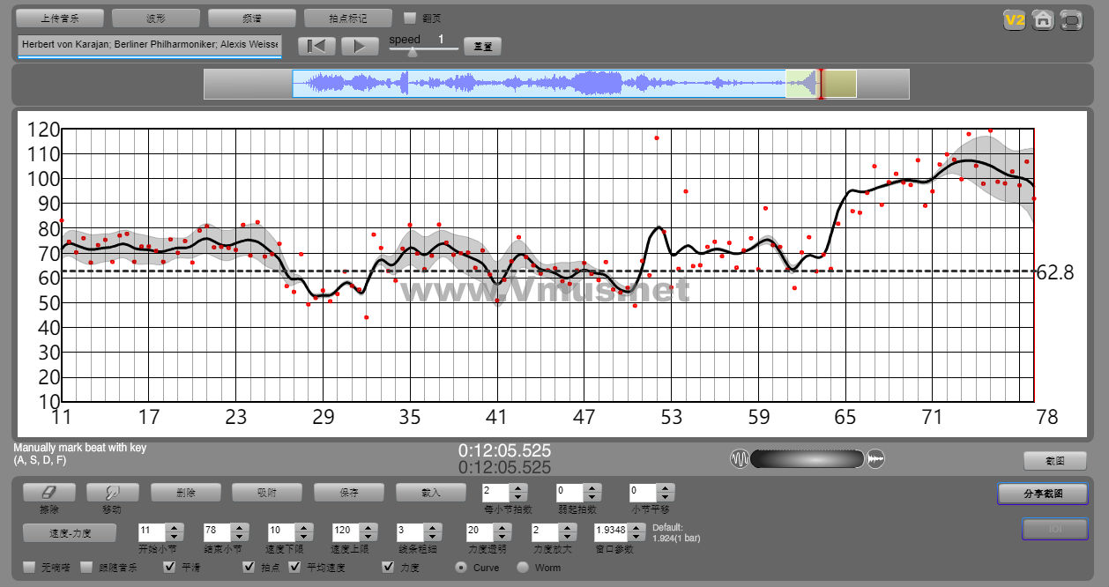Select the move (移动) tool
The height and width of the screenshot is (587, 1109).
[x=113, y=493]
